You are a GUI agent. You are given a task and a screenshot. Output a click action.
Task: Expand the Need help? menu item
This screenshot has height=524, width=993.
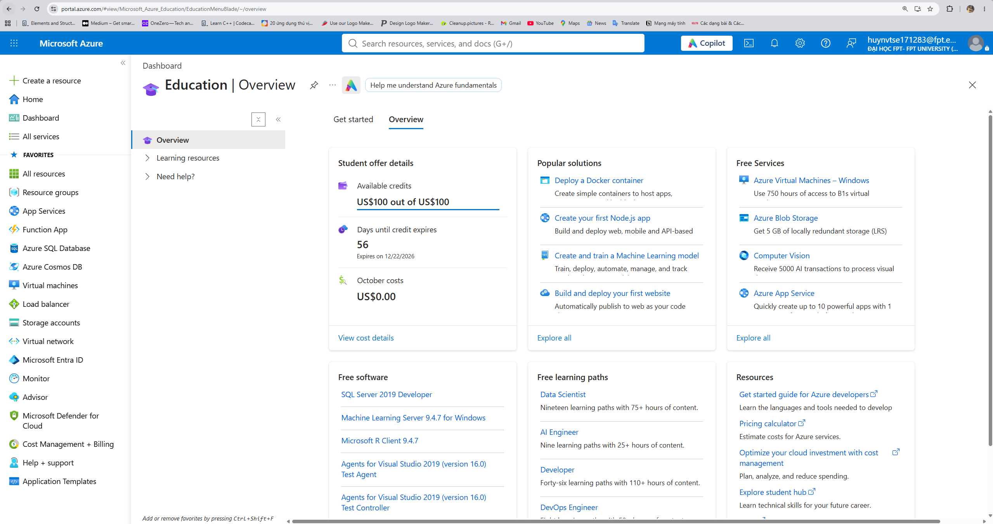point(175,176)
